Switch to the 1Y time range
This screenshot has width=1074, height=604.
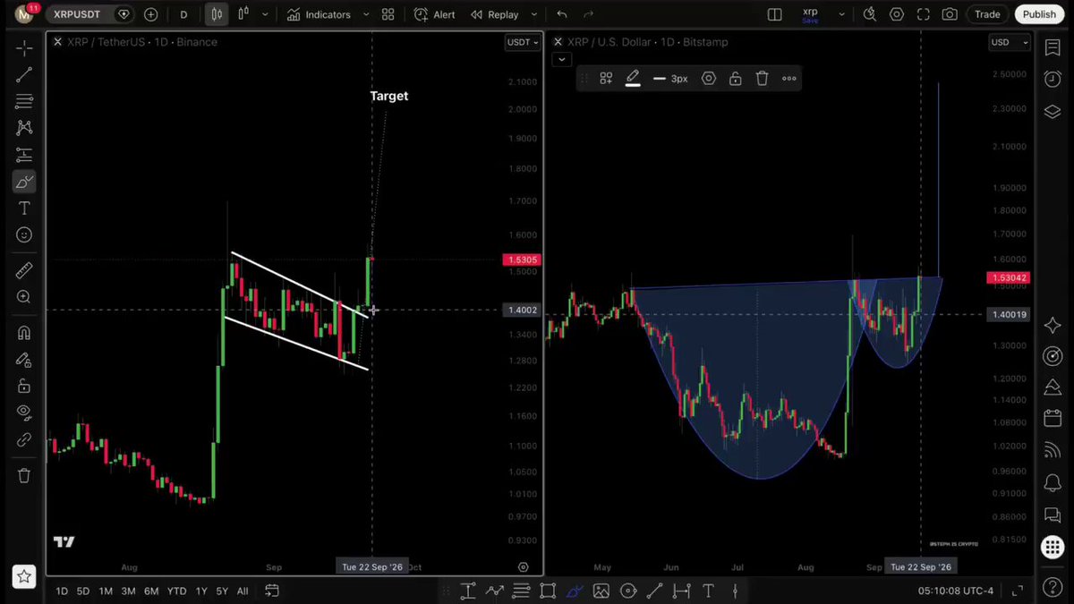click(201, 591)
